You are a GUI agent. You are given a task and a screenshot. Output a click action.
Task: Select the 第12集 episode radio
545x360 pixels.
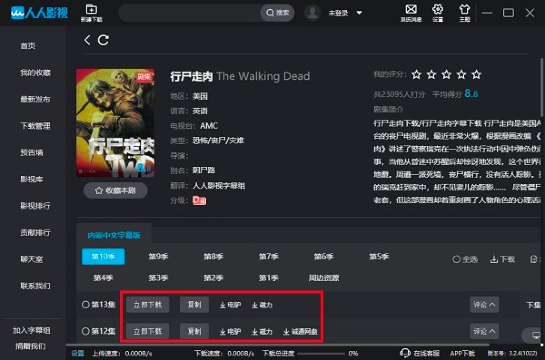click(85, 331)
